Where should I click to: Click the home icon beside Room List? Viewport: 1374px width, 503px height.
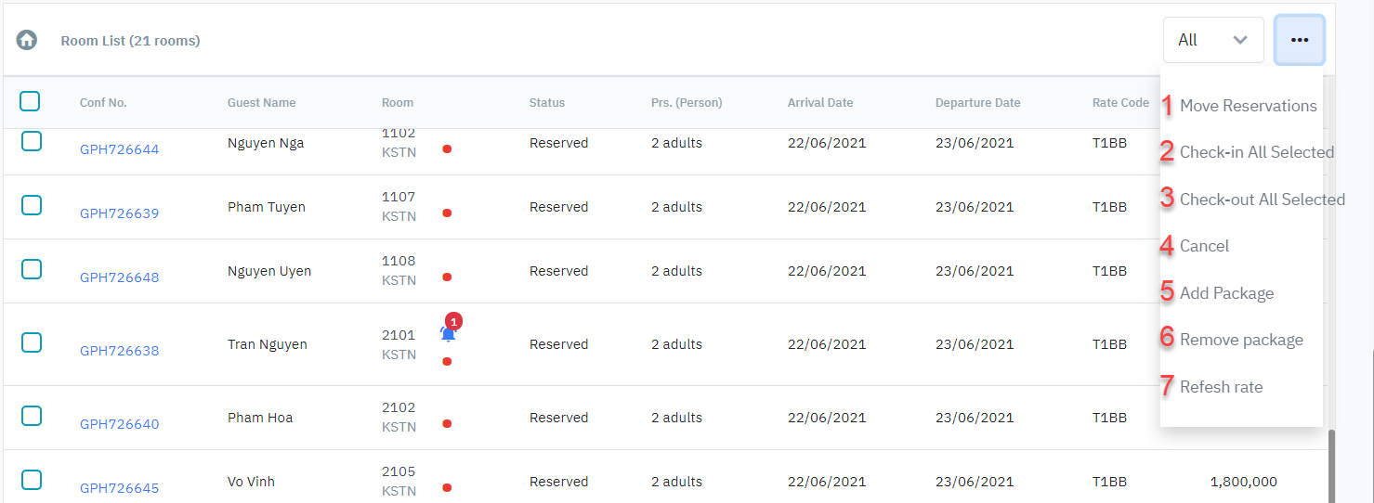(27, 40)
